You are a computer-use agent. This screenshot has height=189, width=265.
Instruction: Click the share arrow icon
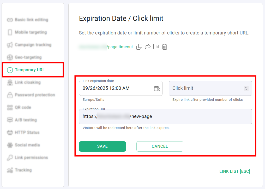click(148, 47)
